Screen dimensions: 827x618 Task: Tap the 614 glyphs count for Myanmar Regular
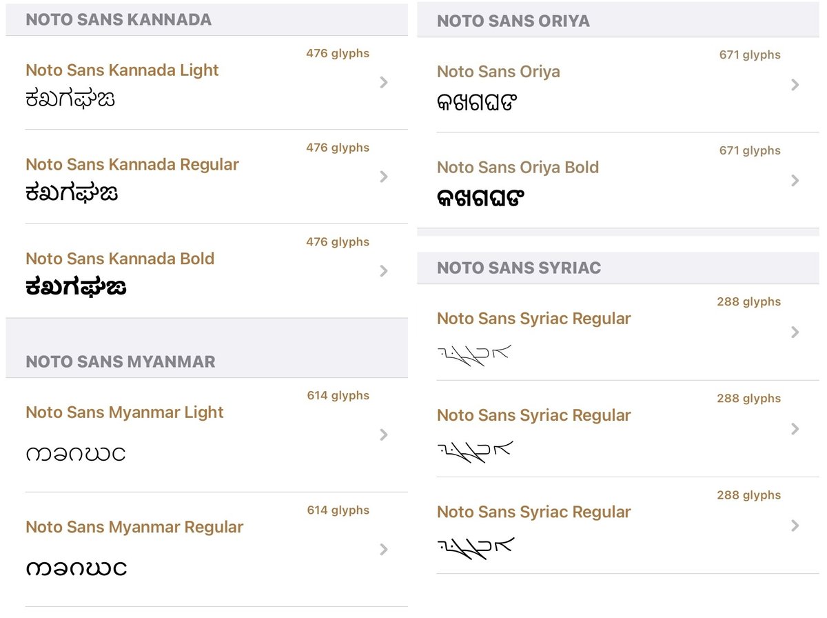338,510
